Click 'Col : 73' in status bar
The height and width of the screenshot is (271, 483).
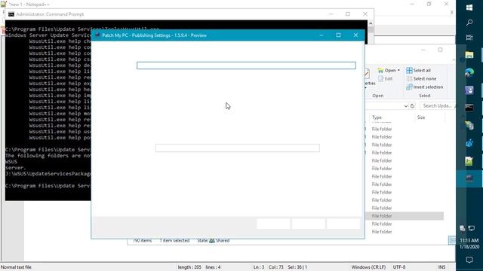tap(275, 267)
